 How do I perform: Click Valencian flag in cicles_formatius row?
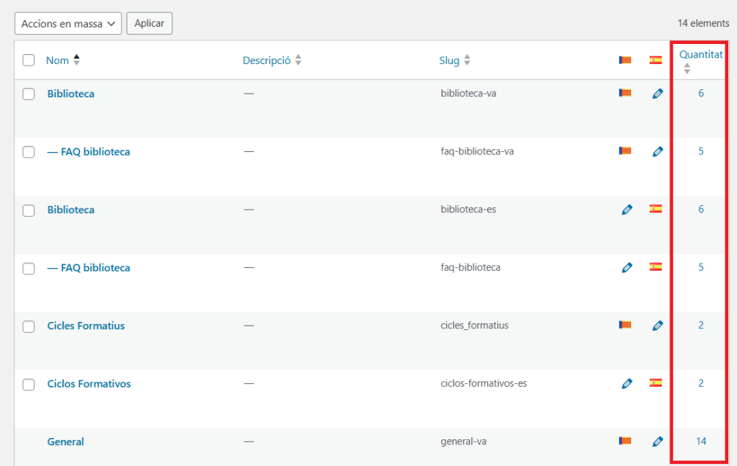625,325
